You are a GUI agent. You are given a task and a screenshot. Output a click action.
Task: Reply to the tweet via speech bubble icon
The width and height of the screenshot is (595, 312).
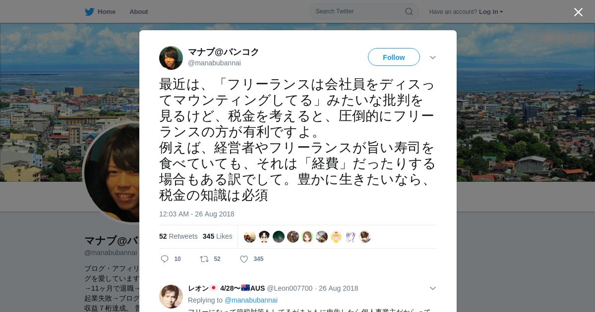point(165,259)
